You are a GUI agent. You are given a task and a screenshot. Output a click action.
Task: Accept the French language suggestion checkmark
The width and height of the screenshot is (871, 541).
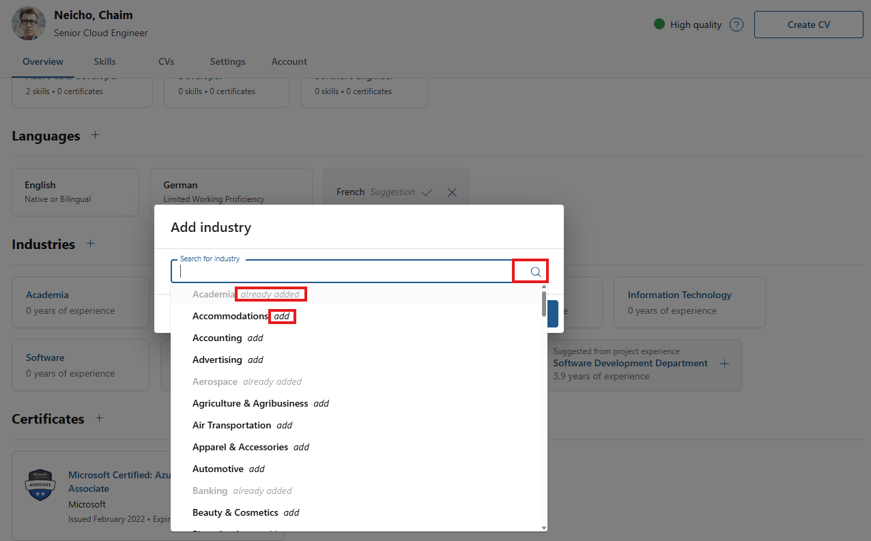click(427, 192)
